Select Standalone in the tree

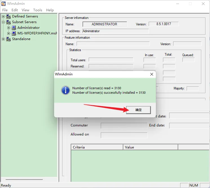point(21,39)
